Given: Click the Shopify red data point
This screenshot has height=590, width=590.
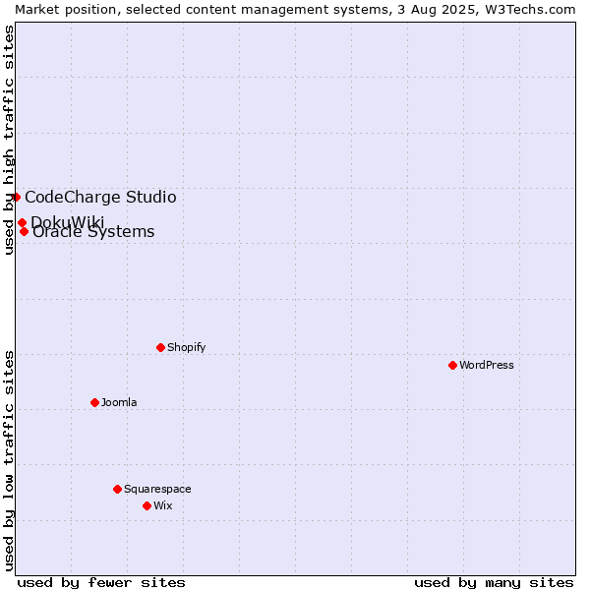Looking at the screenshot, I should (x=160, y=347).
